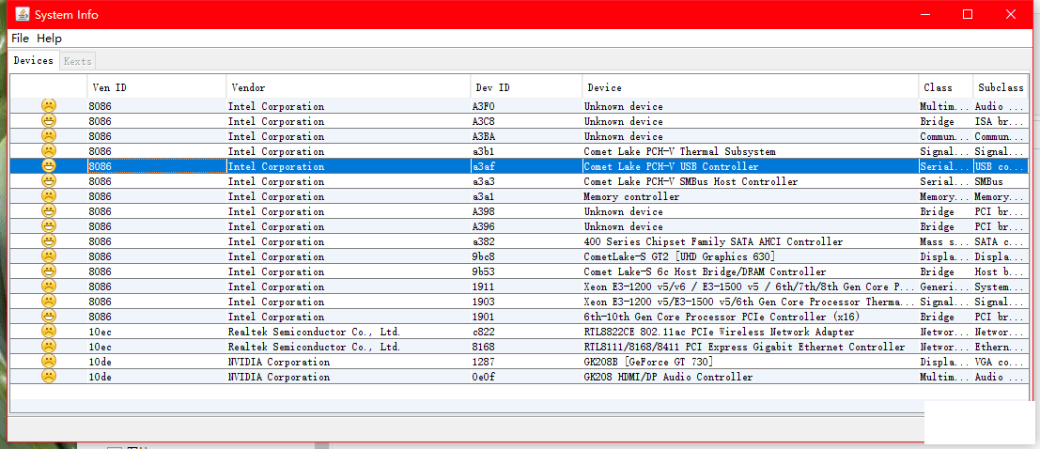Click the happy face icon for the SMBus Host Controller row
The height and width of the screenshot is (449, 1040).
pyautogui.click(x=49, y=181)
